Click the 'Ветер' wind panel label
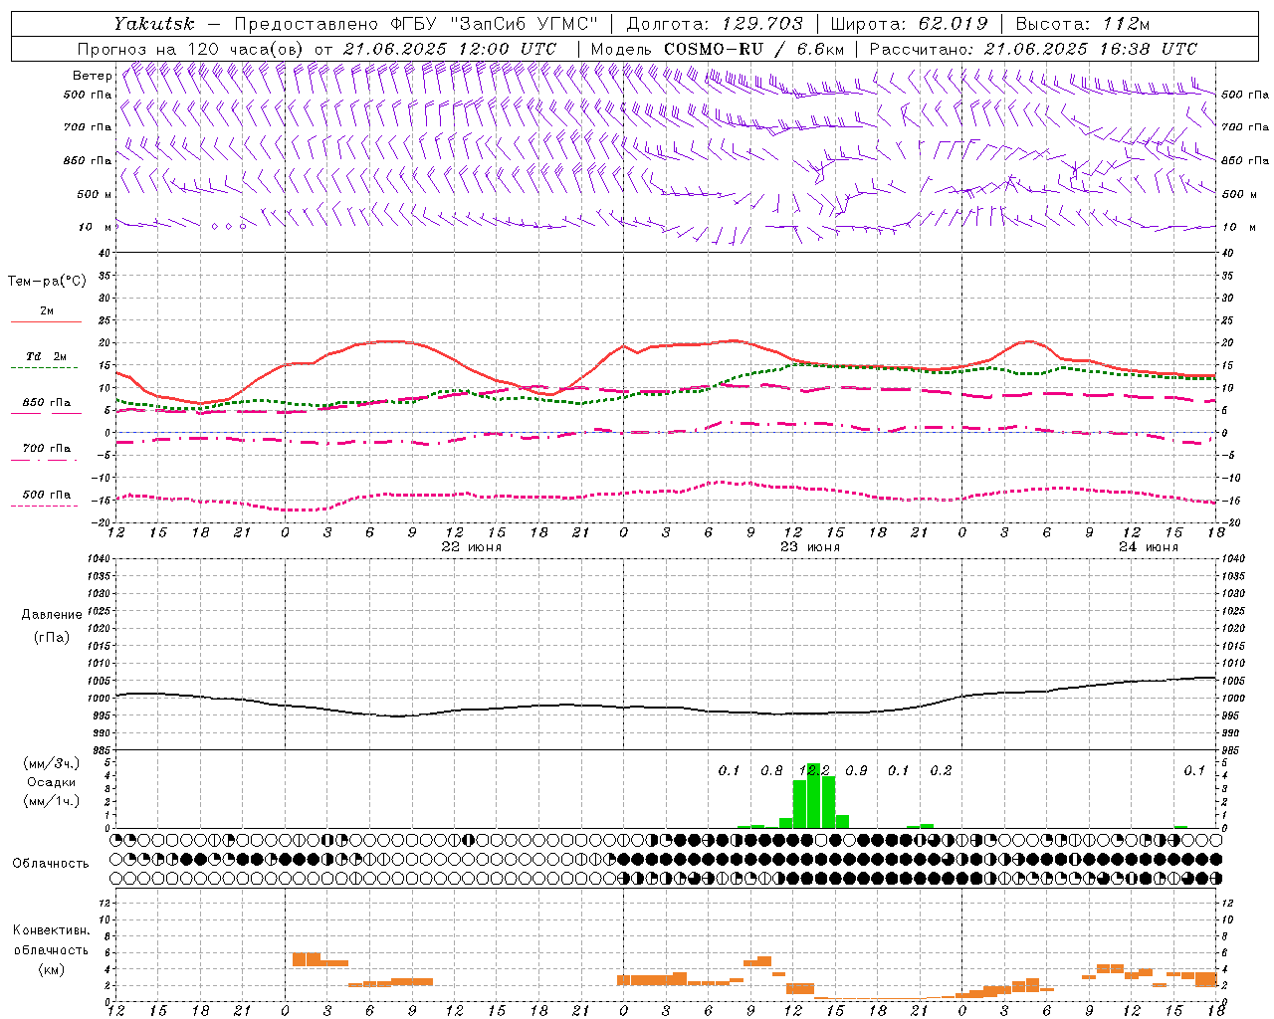Image resolution: width=1274 pixels, height=1019 pixels. coord(92,76)
